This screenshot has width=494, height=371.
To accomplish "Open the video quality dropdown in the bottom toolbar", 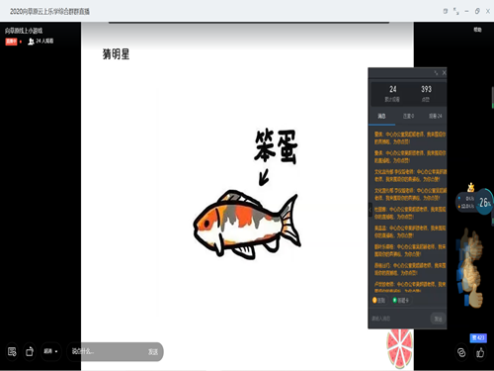I will click(50, 351).
